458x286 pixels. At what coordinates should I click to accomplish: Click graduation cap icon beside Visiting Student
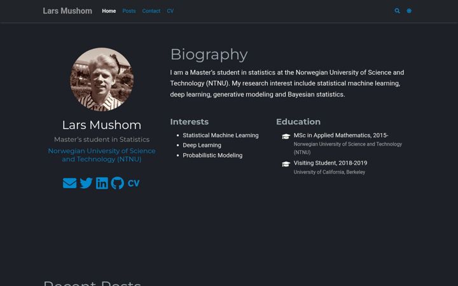[x=286, y=164]
